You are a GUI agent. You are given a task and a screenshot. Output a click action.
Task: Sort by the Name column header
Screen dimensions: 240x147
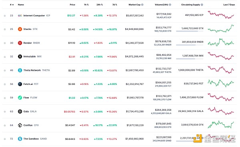coord(21,5)
